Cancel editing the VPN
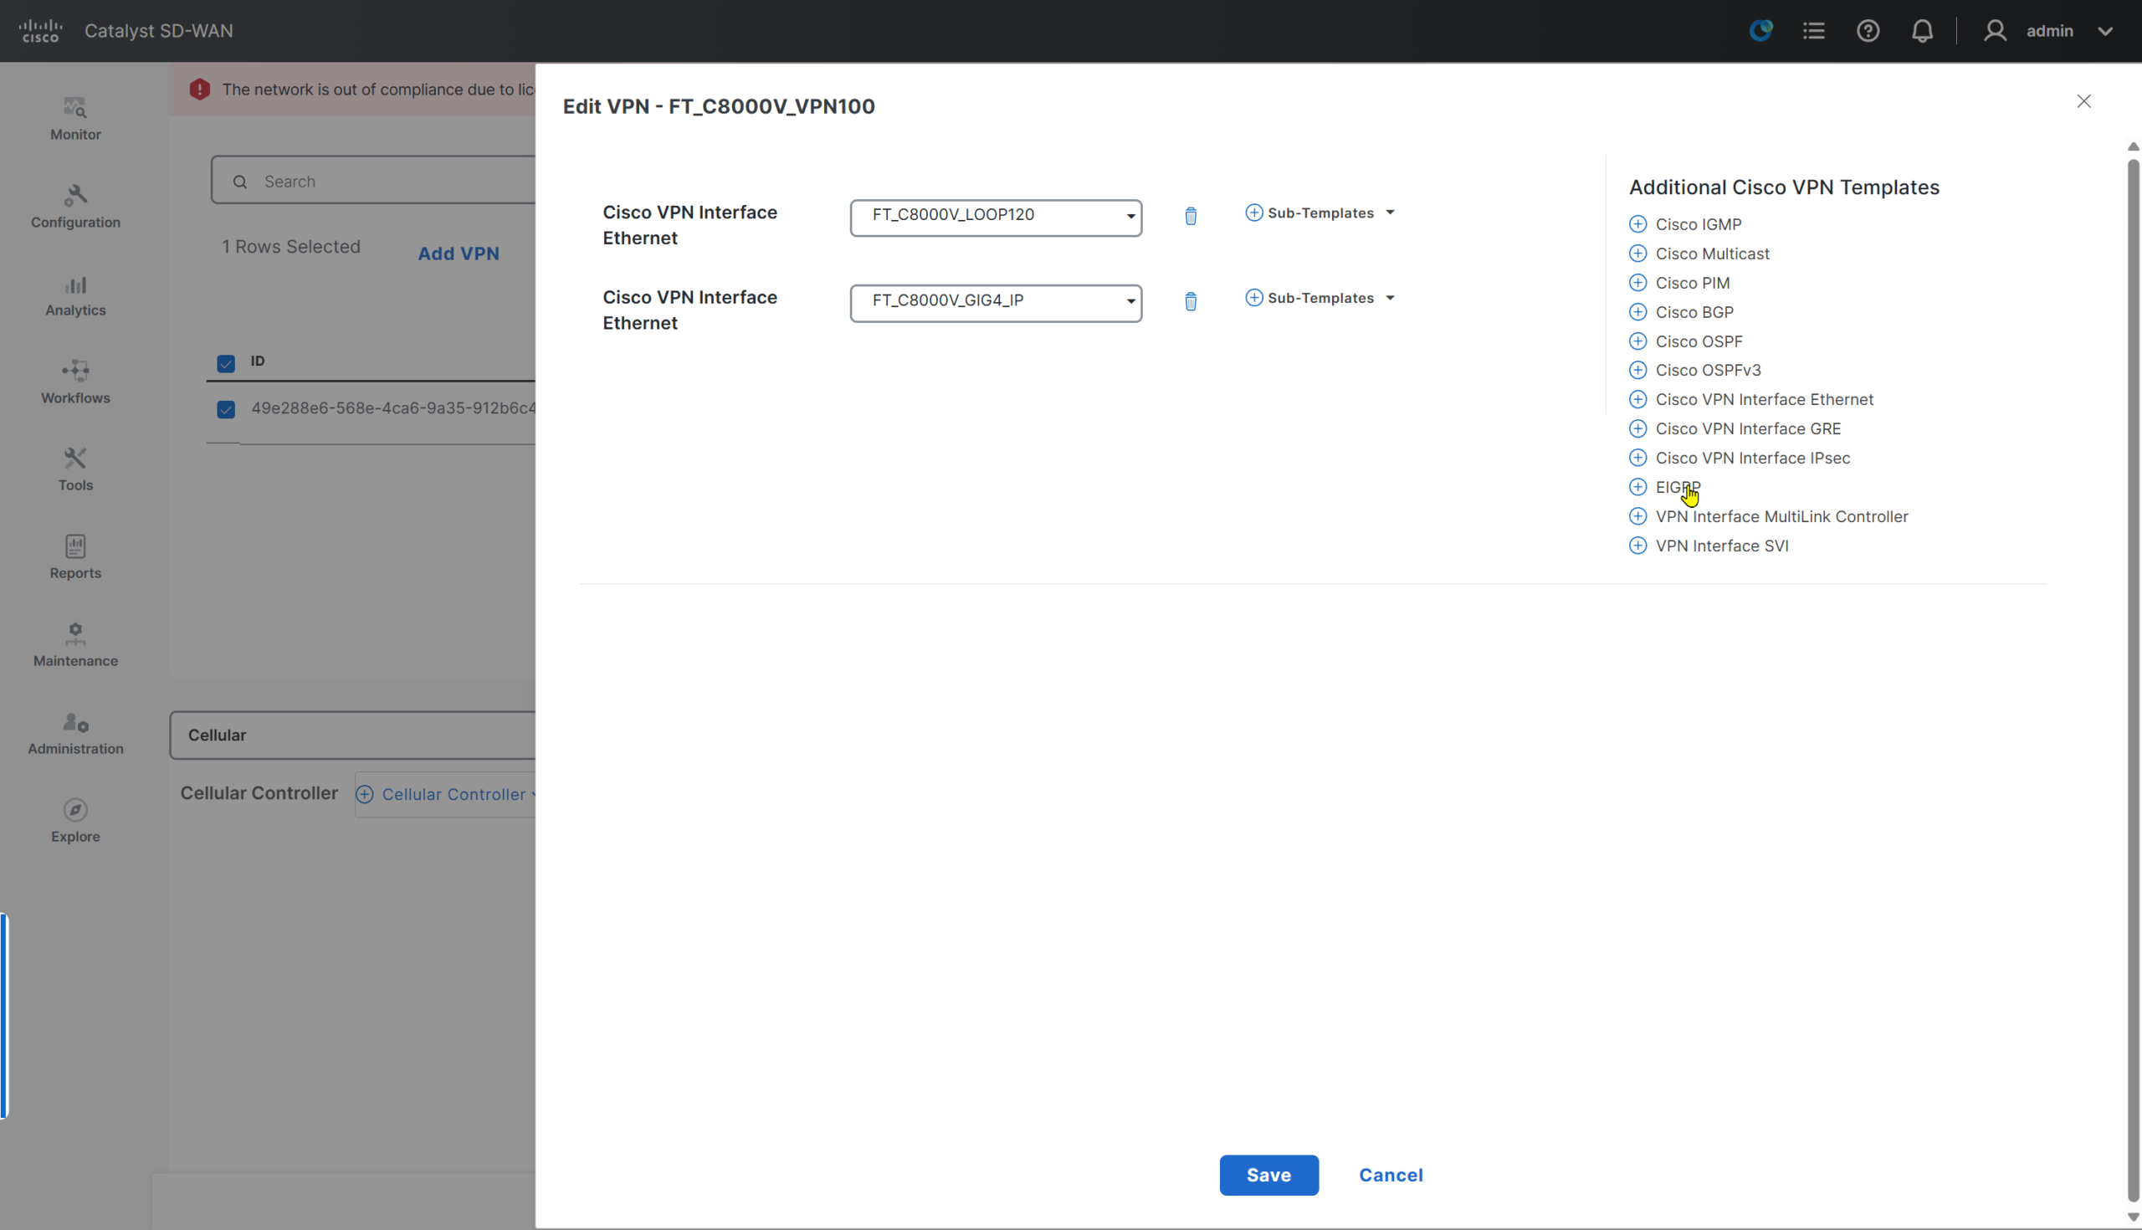The height and width of the screenshot is (1230, 2142). click(x=1391, y=1175)
